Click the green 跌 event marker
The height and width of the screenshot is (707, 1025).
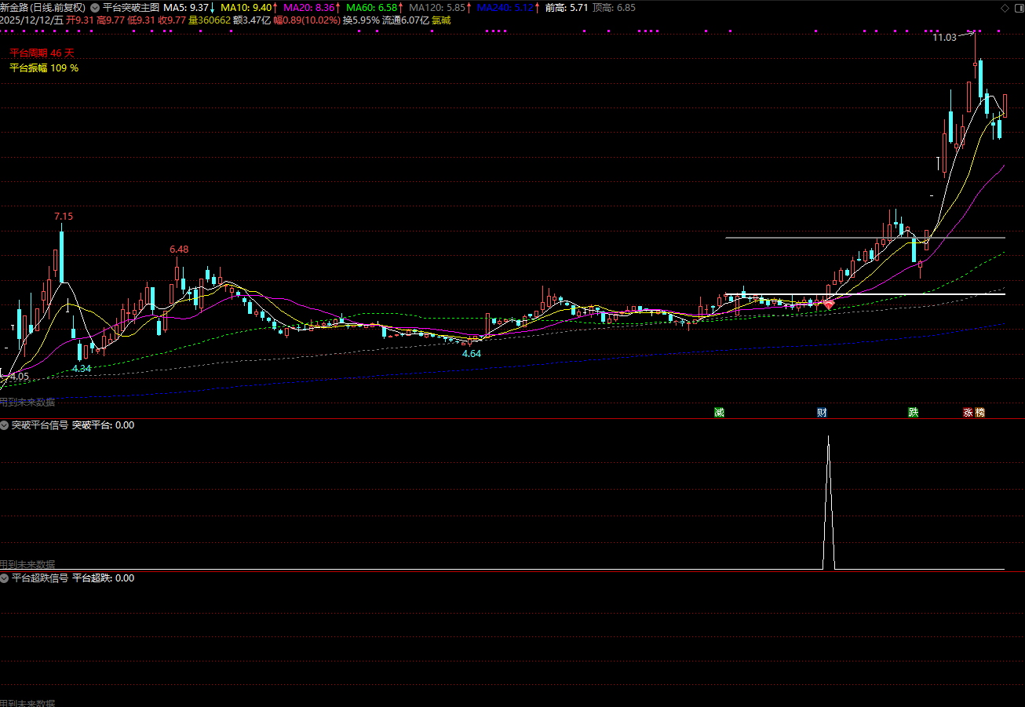point(913,412)
